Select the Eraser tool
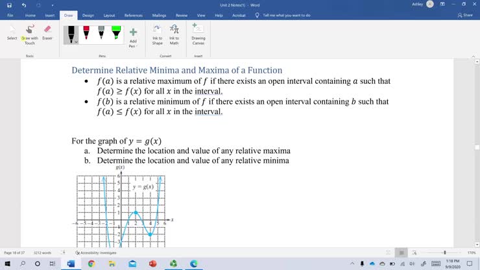480x270 pixels. [47, 32]
